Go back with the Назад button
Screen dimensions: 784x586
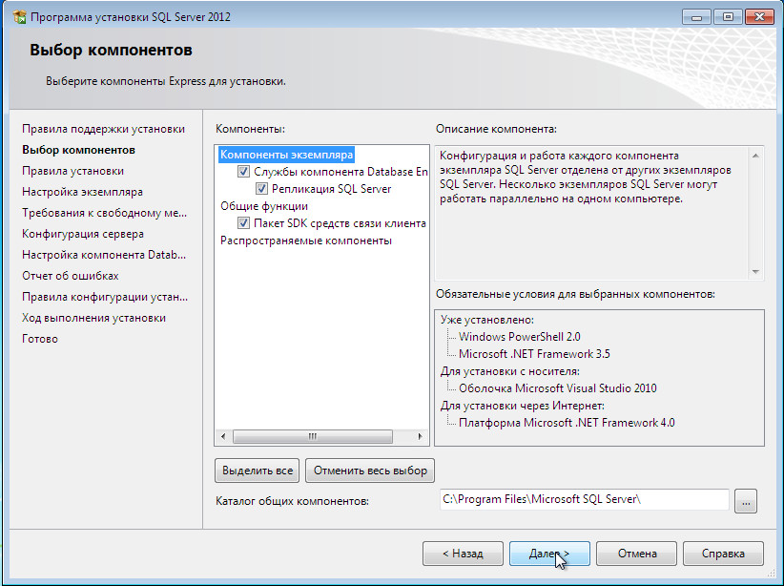[x=463, y=554]
